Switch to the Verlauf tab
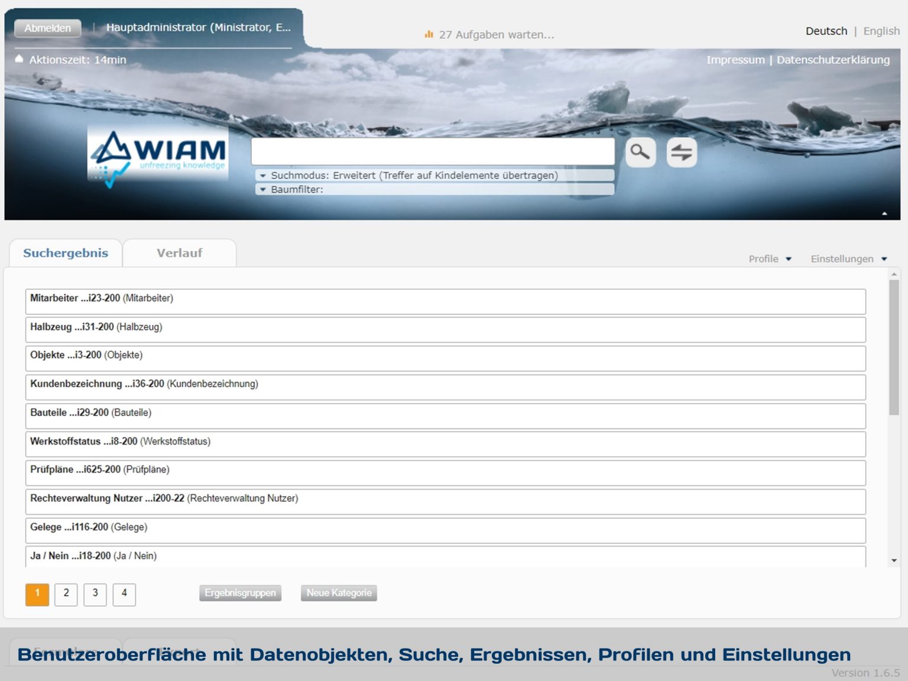 [179, 252]
